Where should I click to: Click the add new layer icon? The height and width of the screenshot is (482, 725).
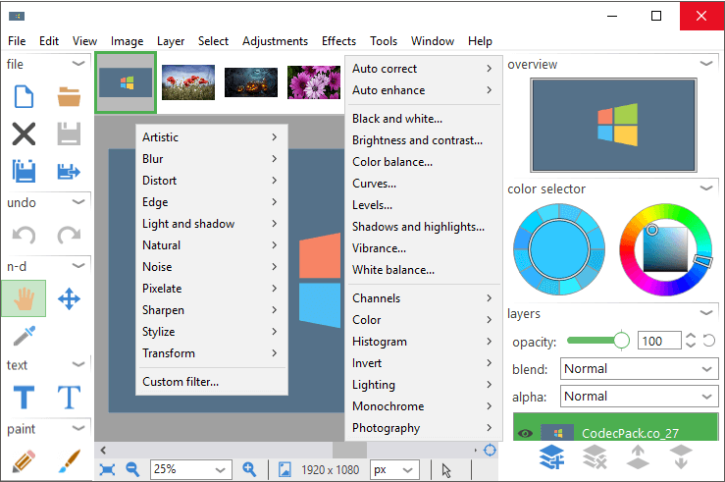click(x=551, y=456)
